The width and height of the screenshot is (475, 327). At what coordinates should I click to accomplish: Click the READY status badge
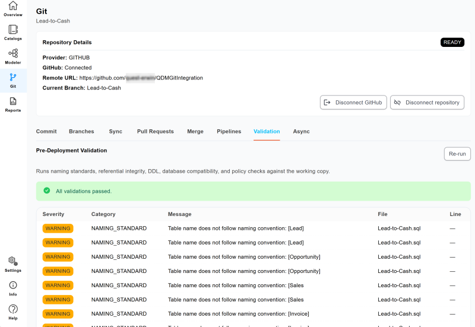click(x=452, y=42)
